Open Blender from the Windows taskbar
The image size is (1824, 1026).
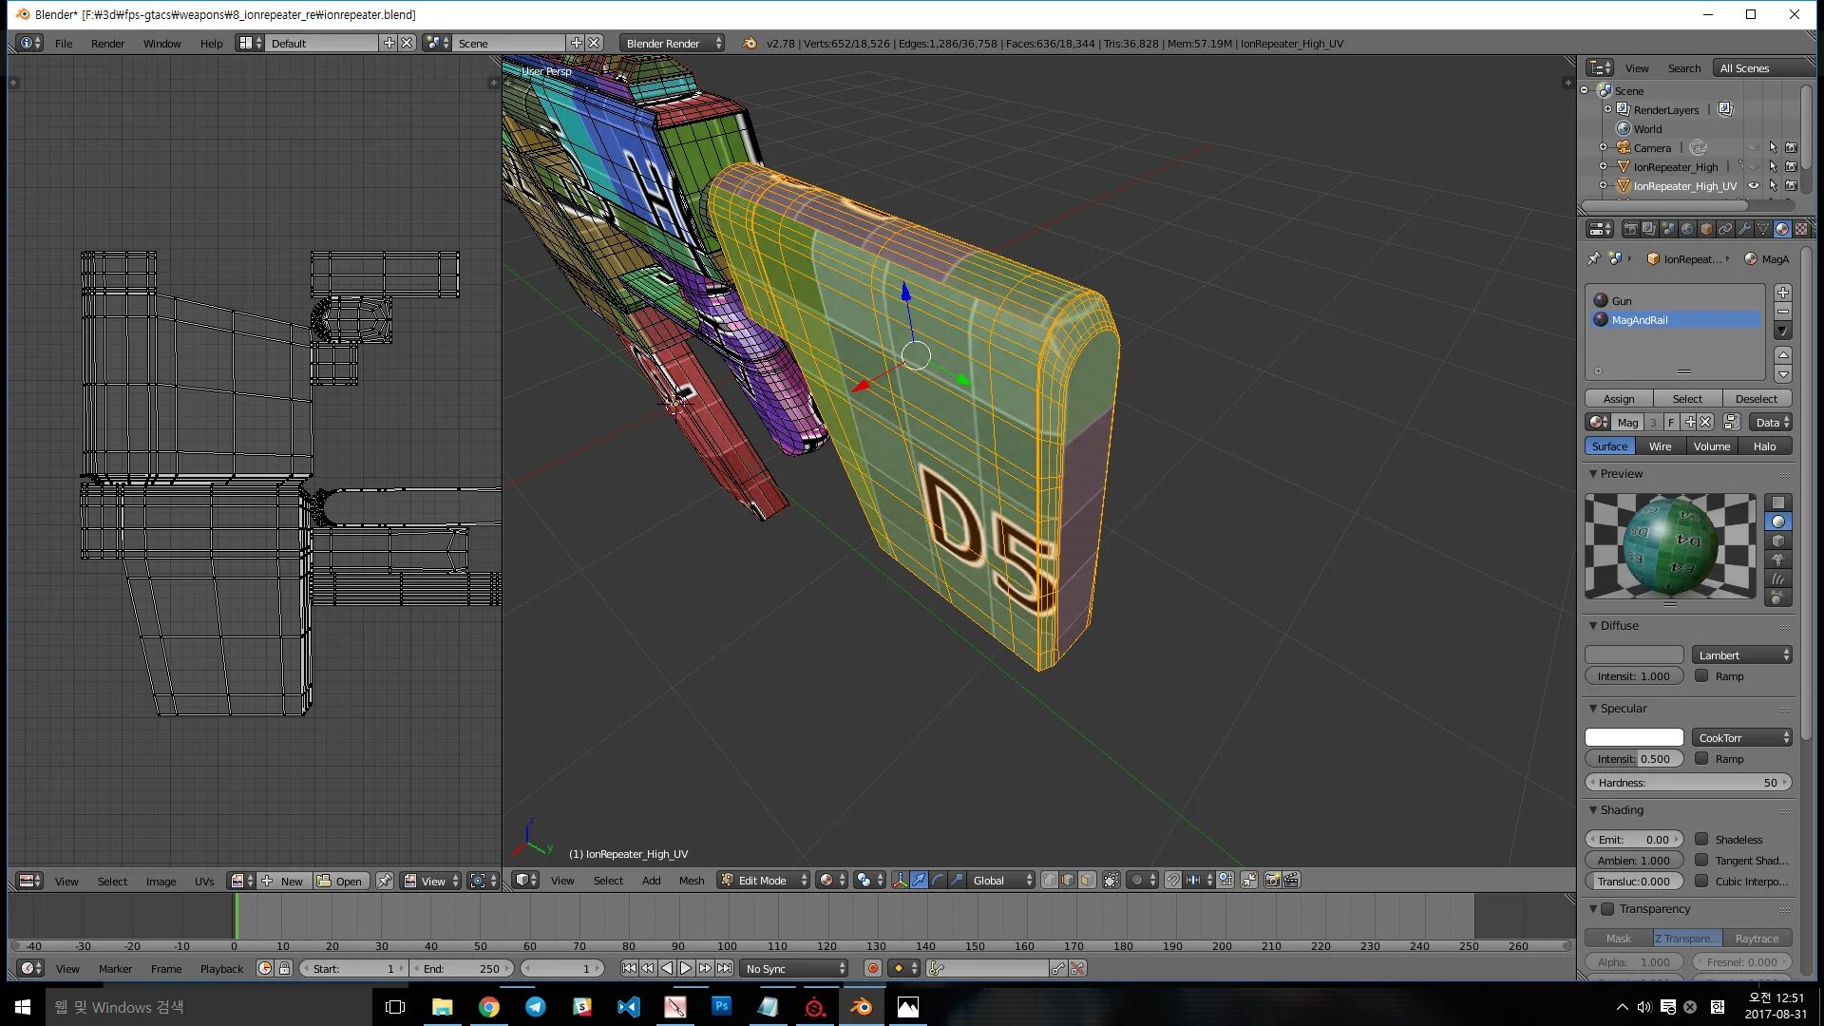862,1007
